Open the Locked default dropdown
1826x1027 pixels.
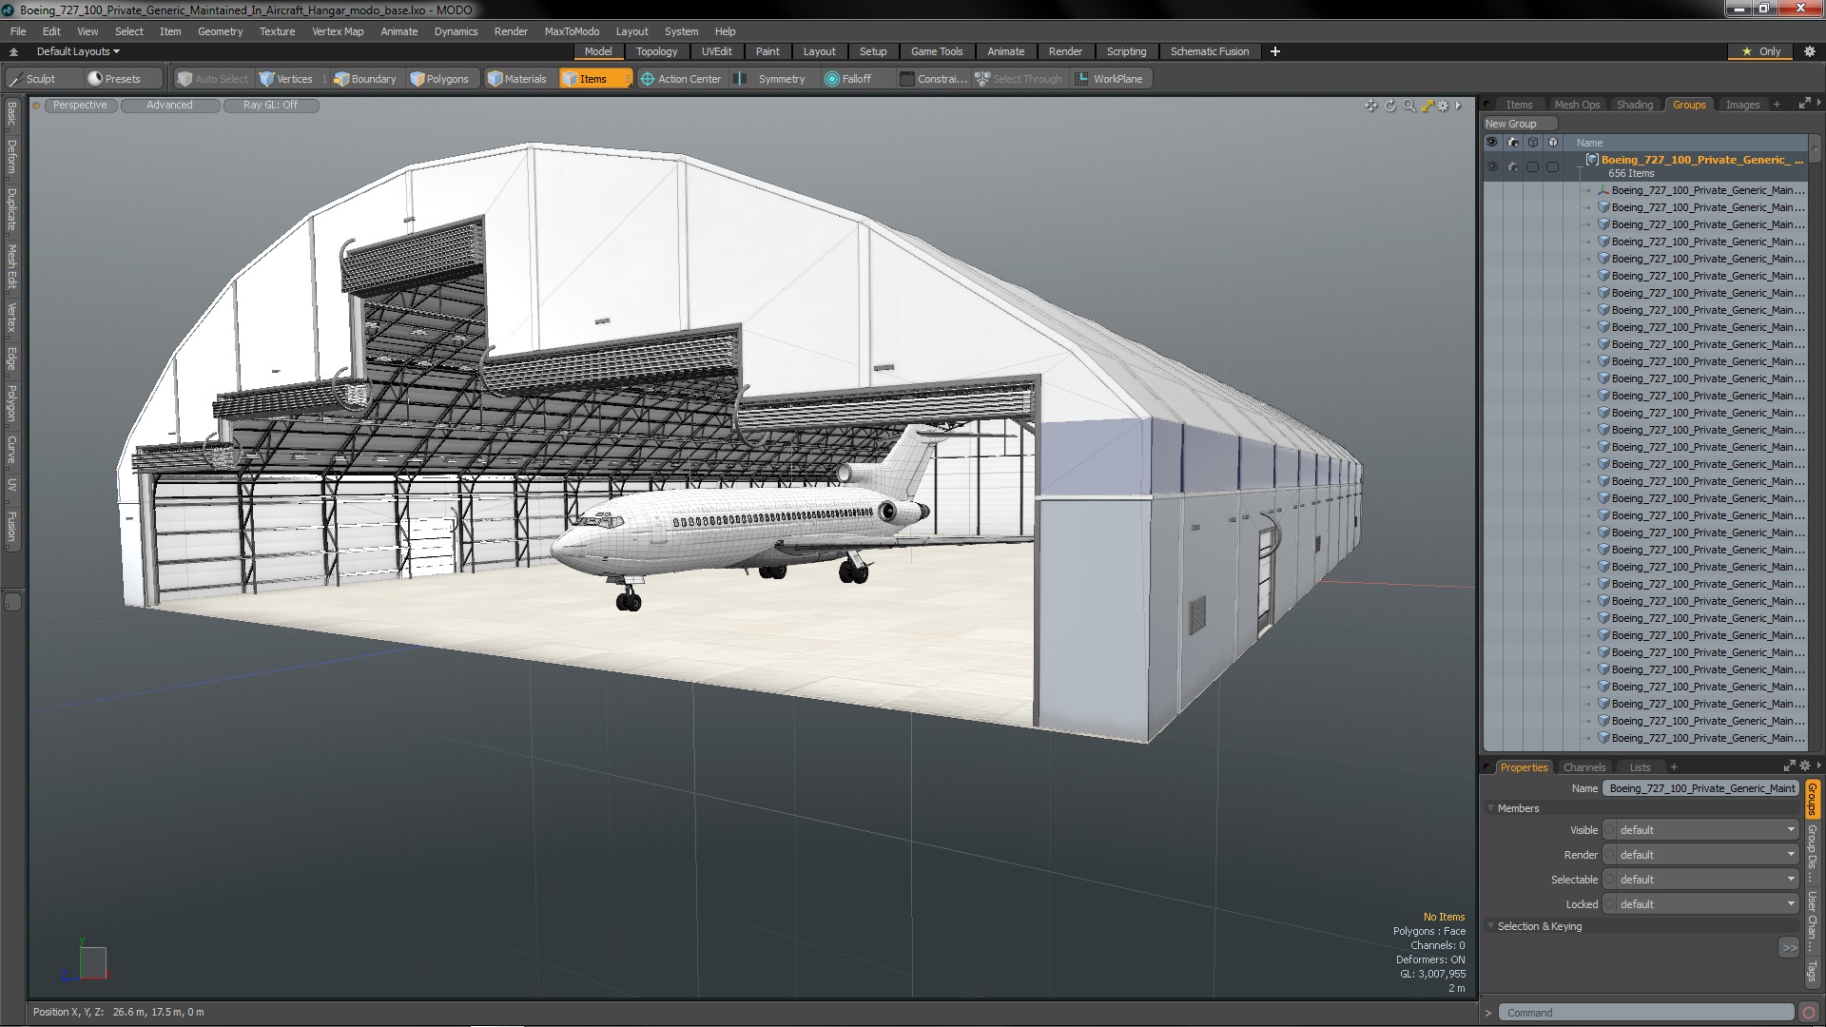[x=1700, y=904]
